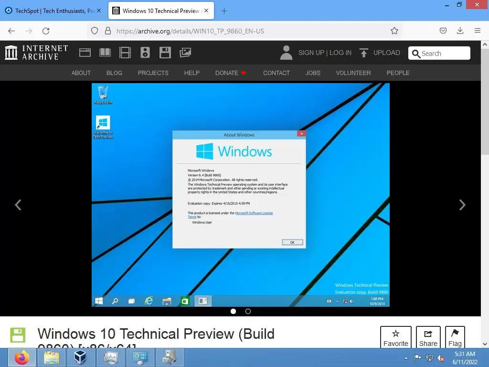Click the Save to Pocket icon

443,31
